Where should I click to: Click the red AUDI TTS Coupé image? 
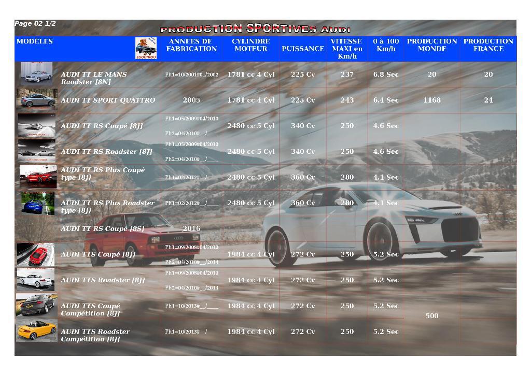[x=36, y=254]
